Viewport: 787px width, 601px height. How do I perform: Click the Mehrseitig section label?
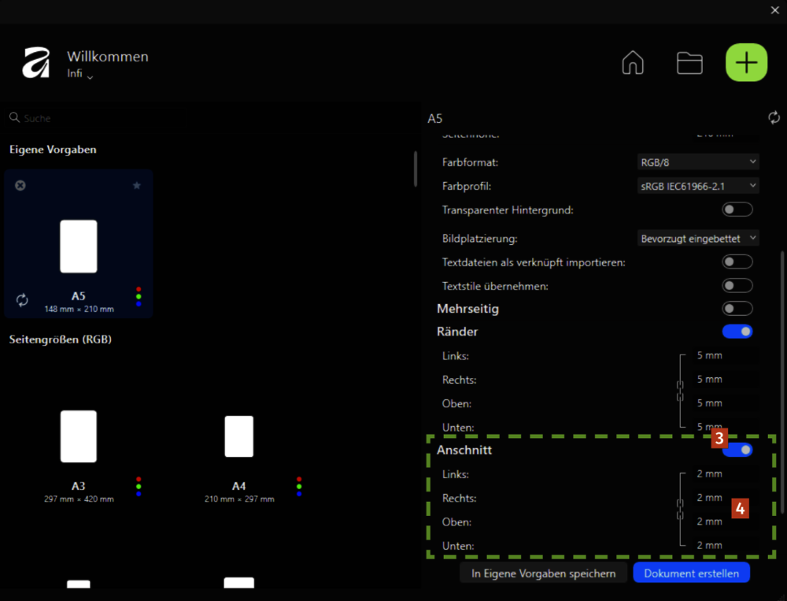point(467,309)
